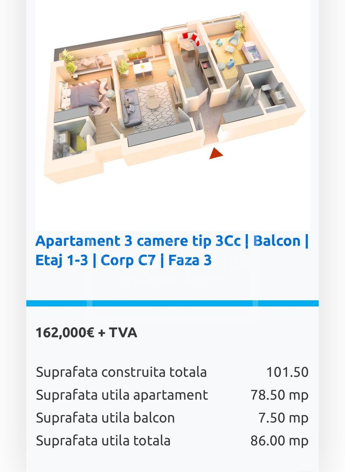Click the white dining table with chairs
Screen dimensions: 345x472
tap(142, 68)
